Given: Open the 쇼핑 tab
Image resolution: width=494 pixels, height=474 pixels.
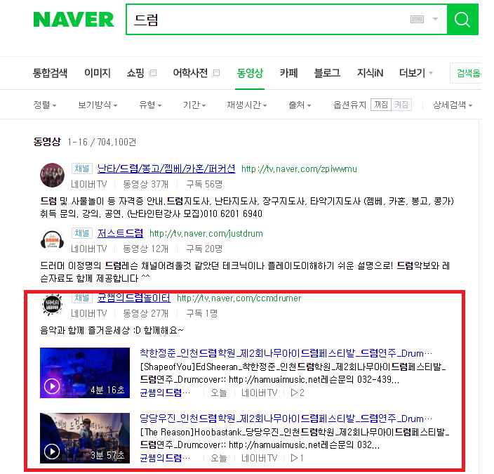Looking at the screenshot, I should tap(135, 73).
